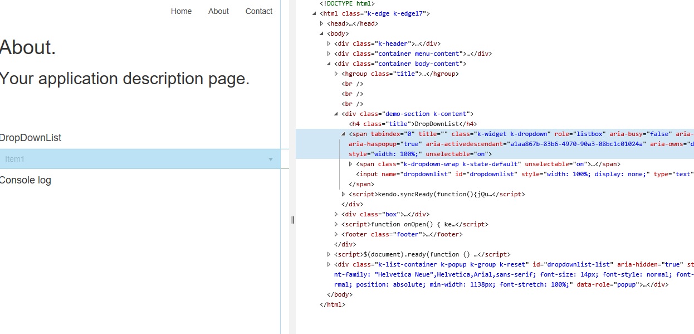This screenshot has height=334, width=694.
Task: Collapse the body element node
Action: pos(322,33)
